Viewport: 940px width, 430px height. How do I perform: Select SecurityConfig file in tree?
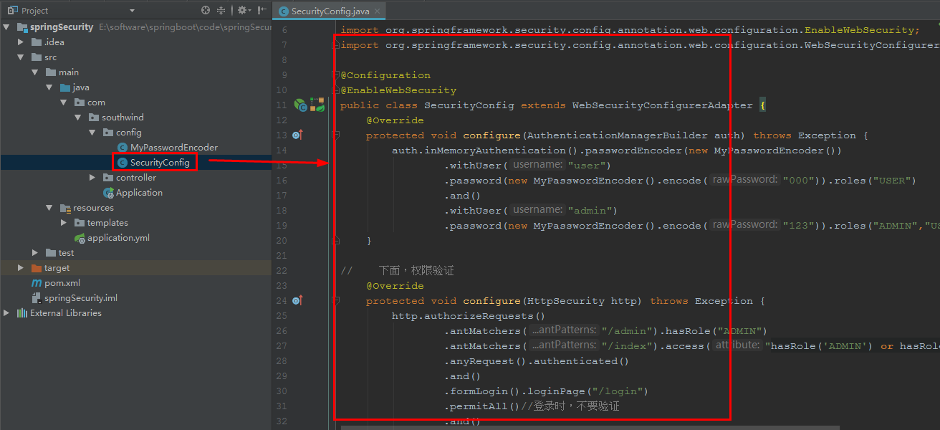(160, 163)
